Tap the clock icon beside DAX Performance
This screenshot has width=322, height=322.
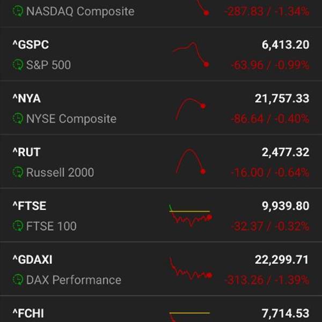pos(18,280)
